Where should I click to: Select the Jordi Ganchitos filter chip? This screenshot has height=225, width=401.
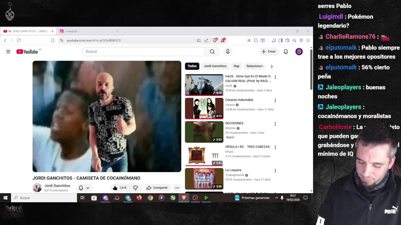(x=215, y=66)
